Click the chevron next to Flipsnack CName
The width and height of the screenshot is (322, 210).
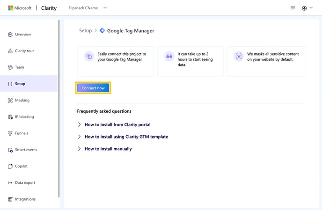105,8
